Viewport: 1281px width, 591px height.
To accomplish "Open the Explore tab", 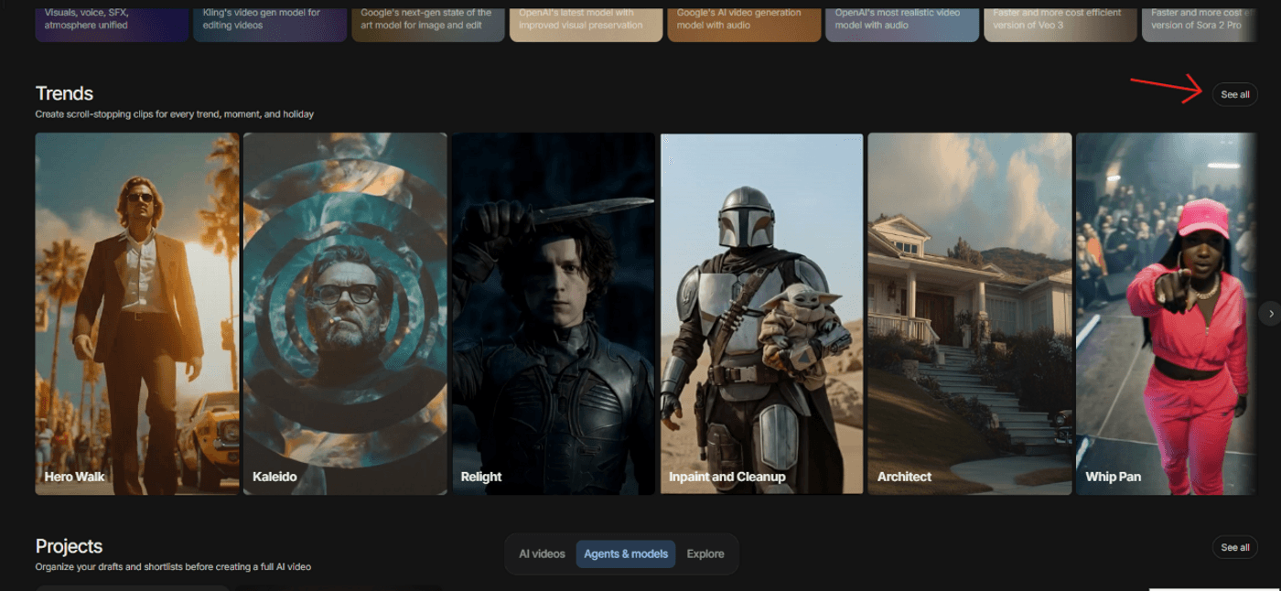I will point(705,553).
